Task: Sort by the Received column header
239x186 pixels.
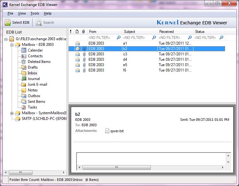Action: point(175,32)
